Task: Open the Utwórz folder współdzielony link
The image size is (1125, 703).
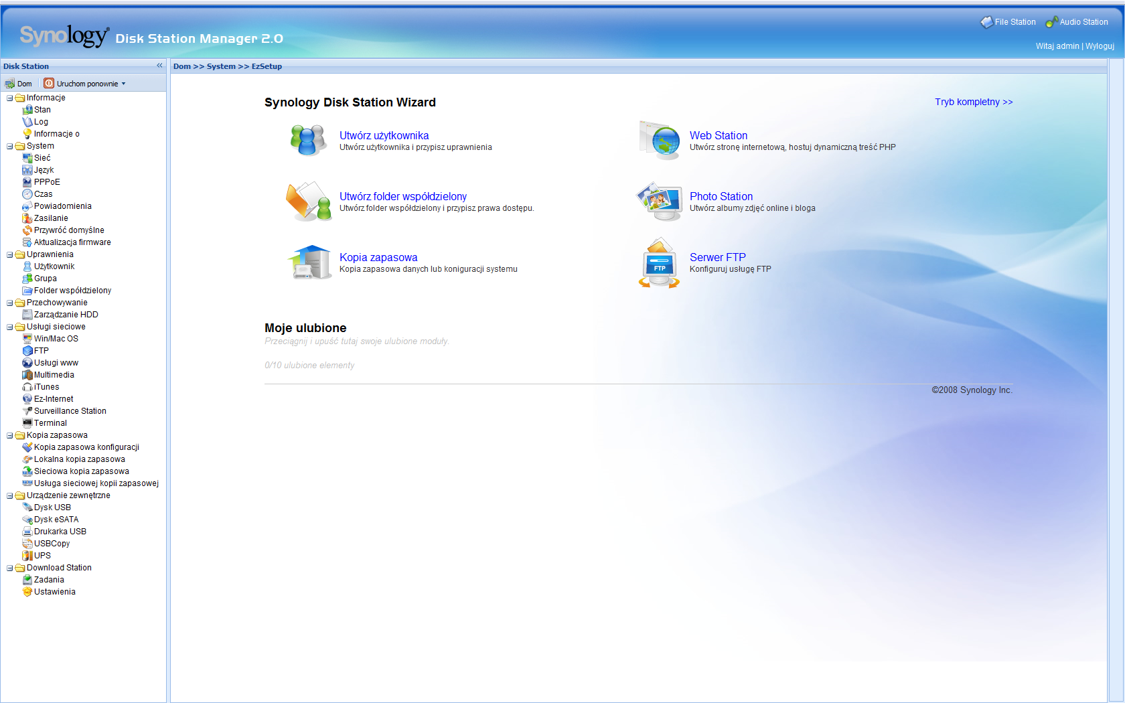Action: click(403, 196)
